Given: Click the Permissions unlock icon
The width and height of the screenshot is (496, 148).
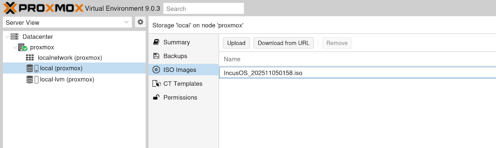Looking at the screenshot, I should (x=156, y=97).
